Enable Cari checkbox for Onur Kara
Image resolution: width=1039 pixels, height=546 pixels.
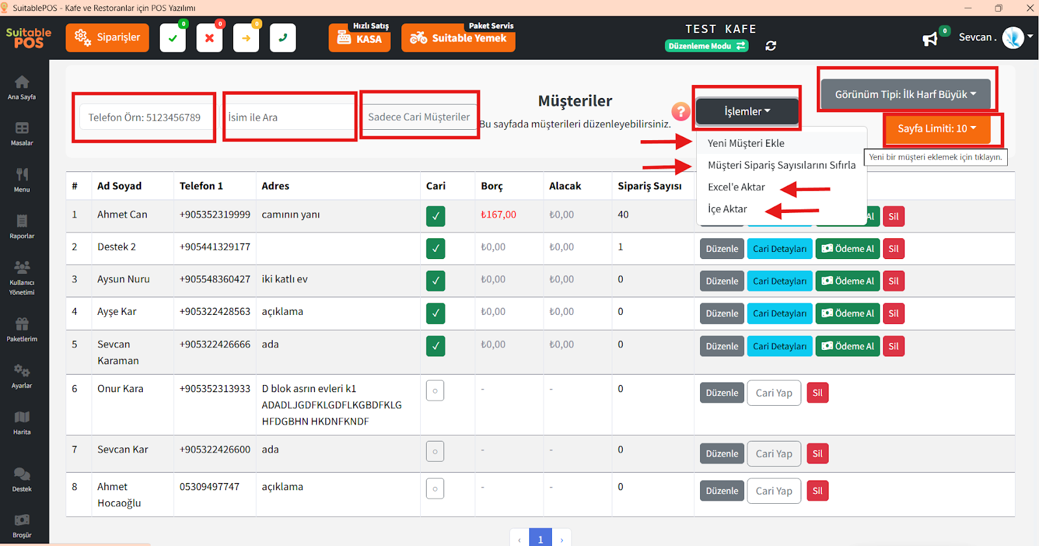435,390
